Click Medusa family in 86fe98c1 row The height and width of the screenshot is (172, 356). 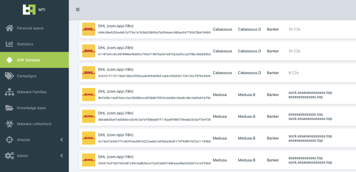pyautogui.click(x=220, y=95)
